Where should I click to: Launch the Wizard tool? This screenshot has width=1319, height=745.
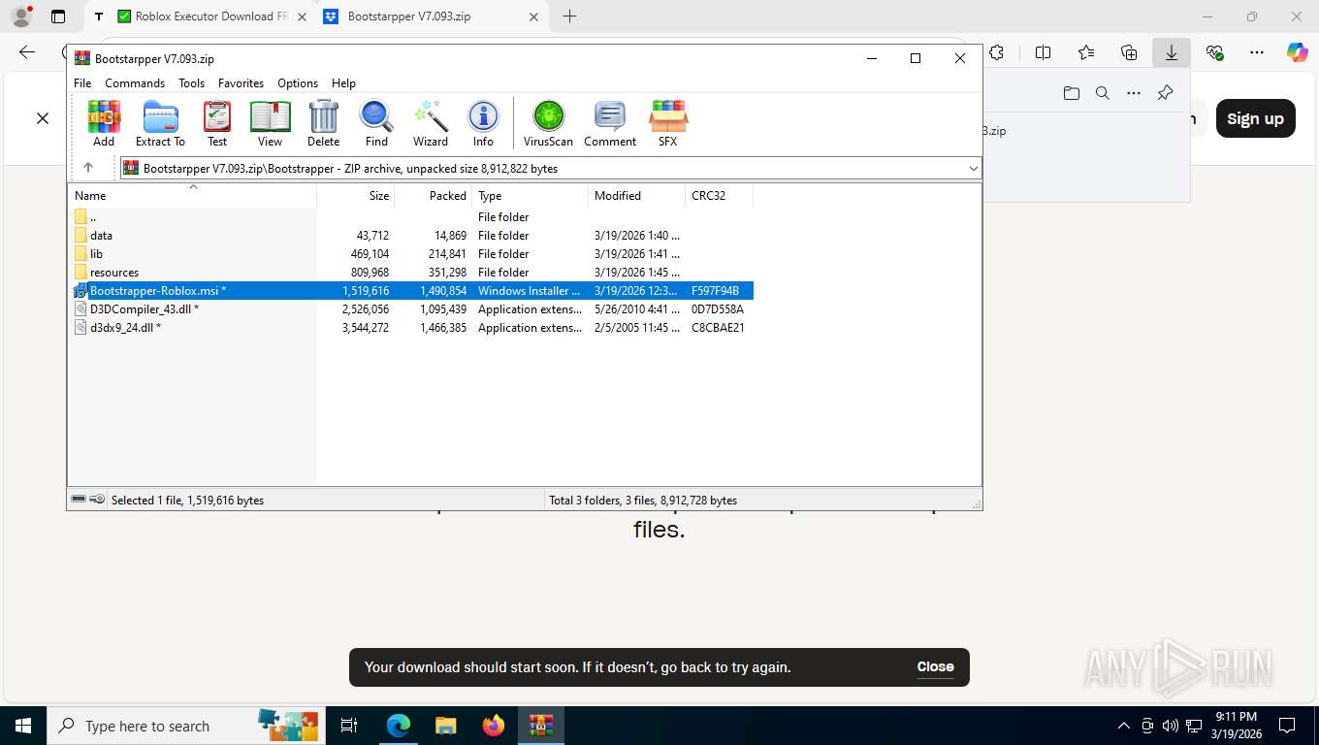pyautogui.click(x=431, y=123)
